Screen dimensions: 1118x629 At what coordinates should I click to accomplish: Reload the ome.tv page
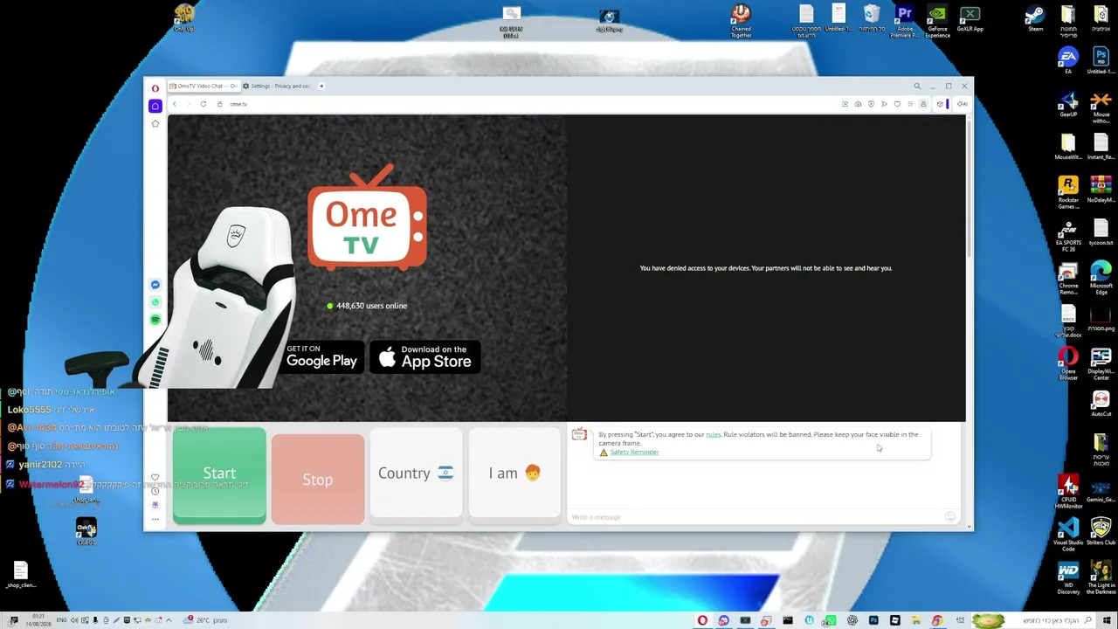click(x=204, y=104)
